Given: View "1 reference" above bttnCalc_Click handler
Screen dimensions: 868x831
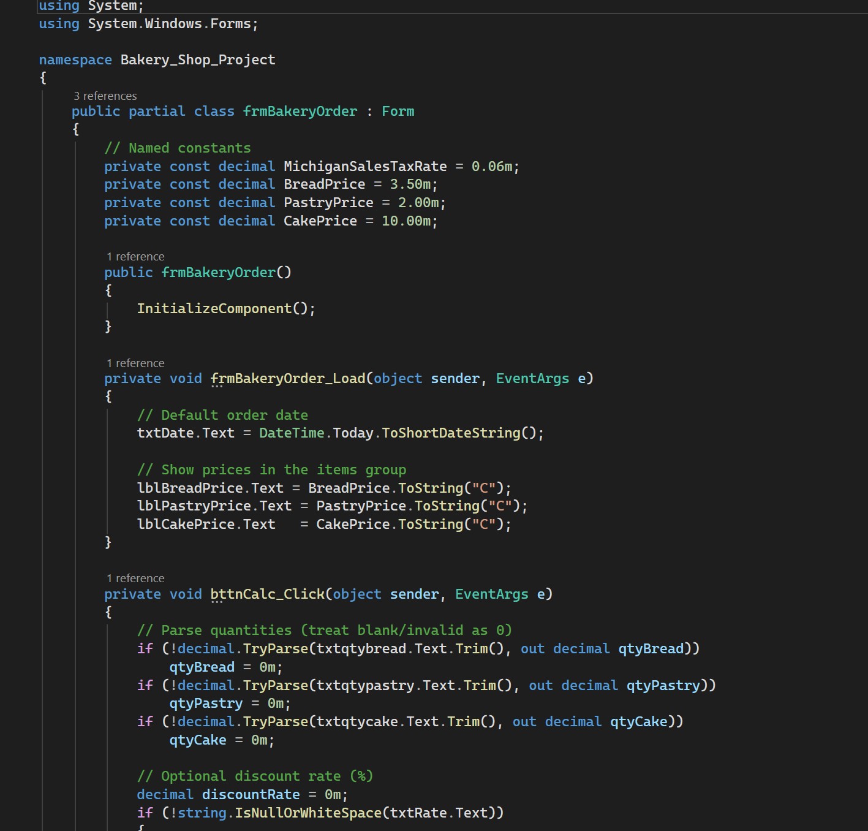Looking at the screenshot, I should tap(135, 578).
